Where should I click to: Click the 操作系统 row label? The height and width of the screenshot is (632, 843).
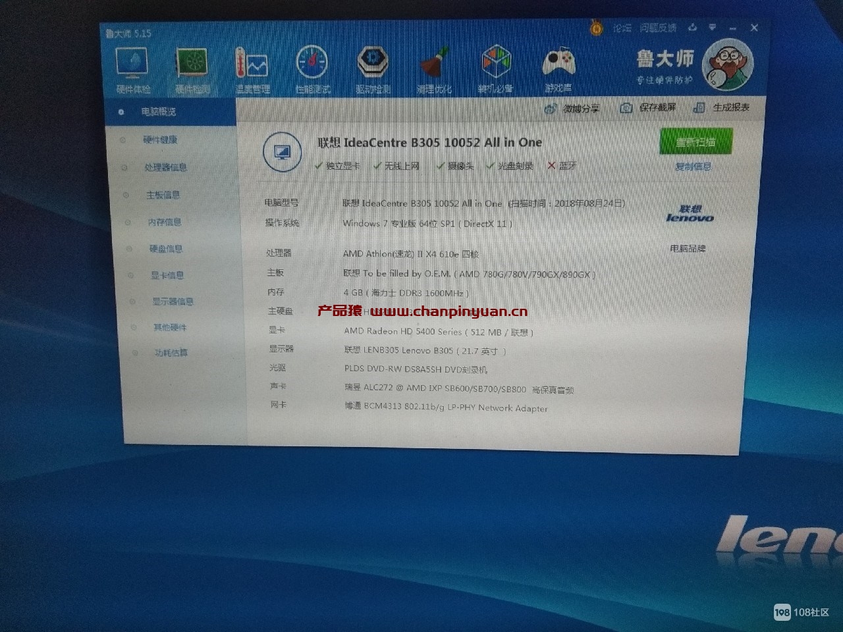282,223
